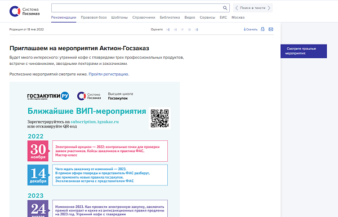Click the email envelope icon
Screen dimensions: 338x217
[271, 29]
